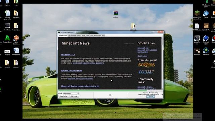Open the Recent Security Issues headline
The image size is (215, 121).
coord(72,71)
